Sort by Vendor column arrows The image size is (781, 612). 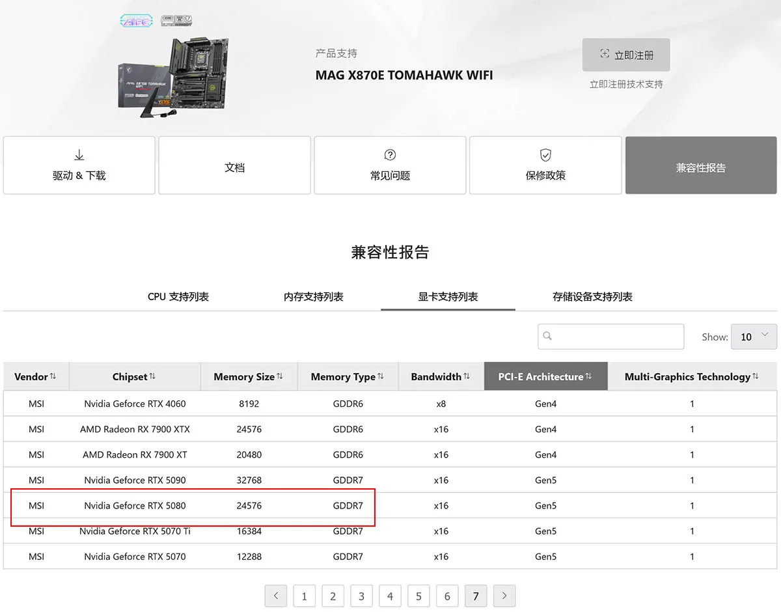tap(53, 376)
